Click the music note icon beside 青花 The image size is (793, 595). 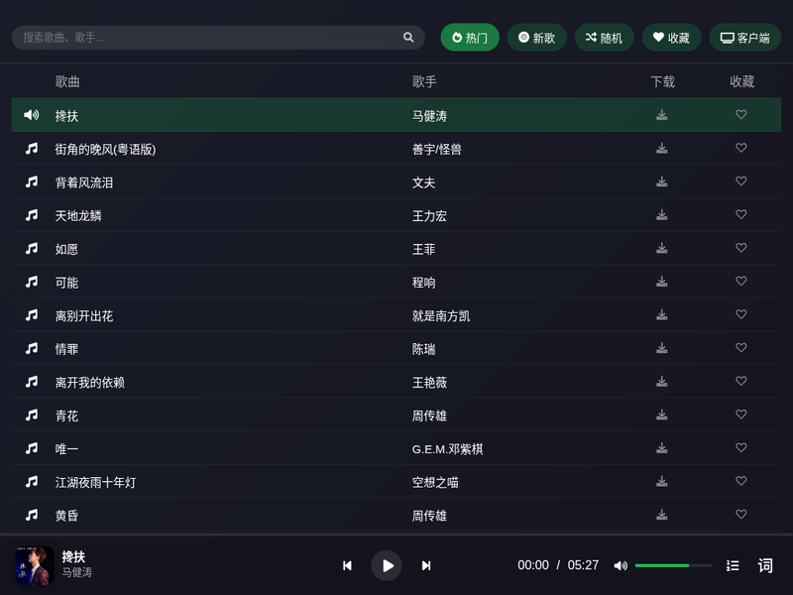click(x=32, y=416)
